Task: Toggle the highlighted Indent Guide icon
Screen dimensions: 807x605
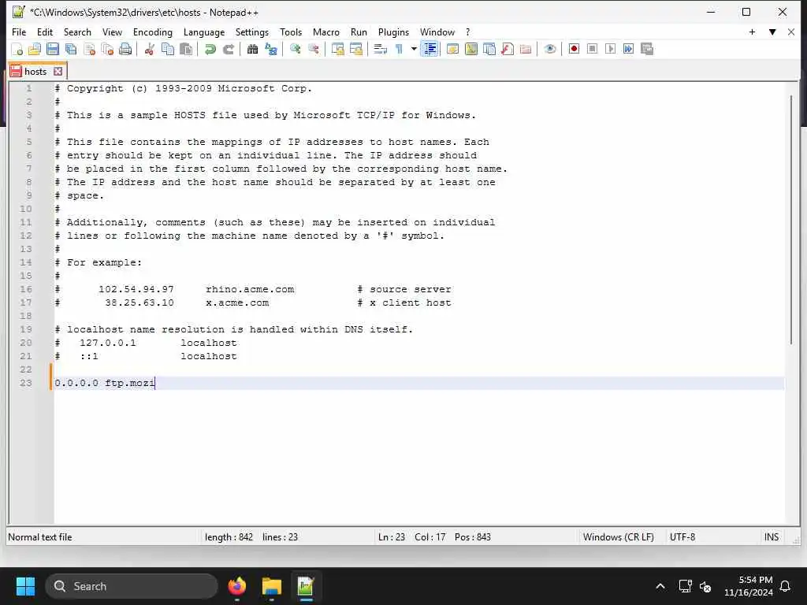Action: point(430,50)
